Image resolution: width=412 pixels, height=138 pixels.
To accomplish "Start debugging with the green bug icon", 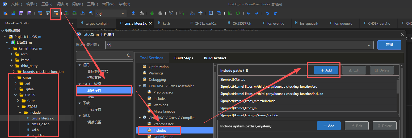I will [152, 13].
